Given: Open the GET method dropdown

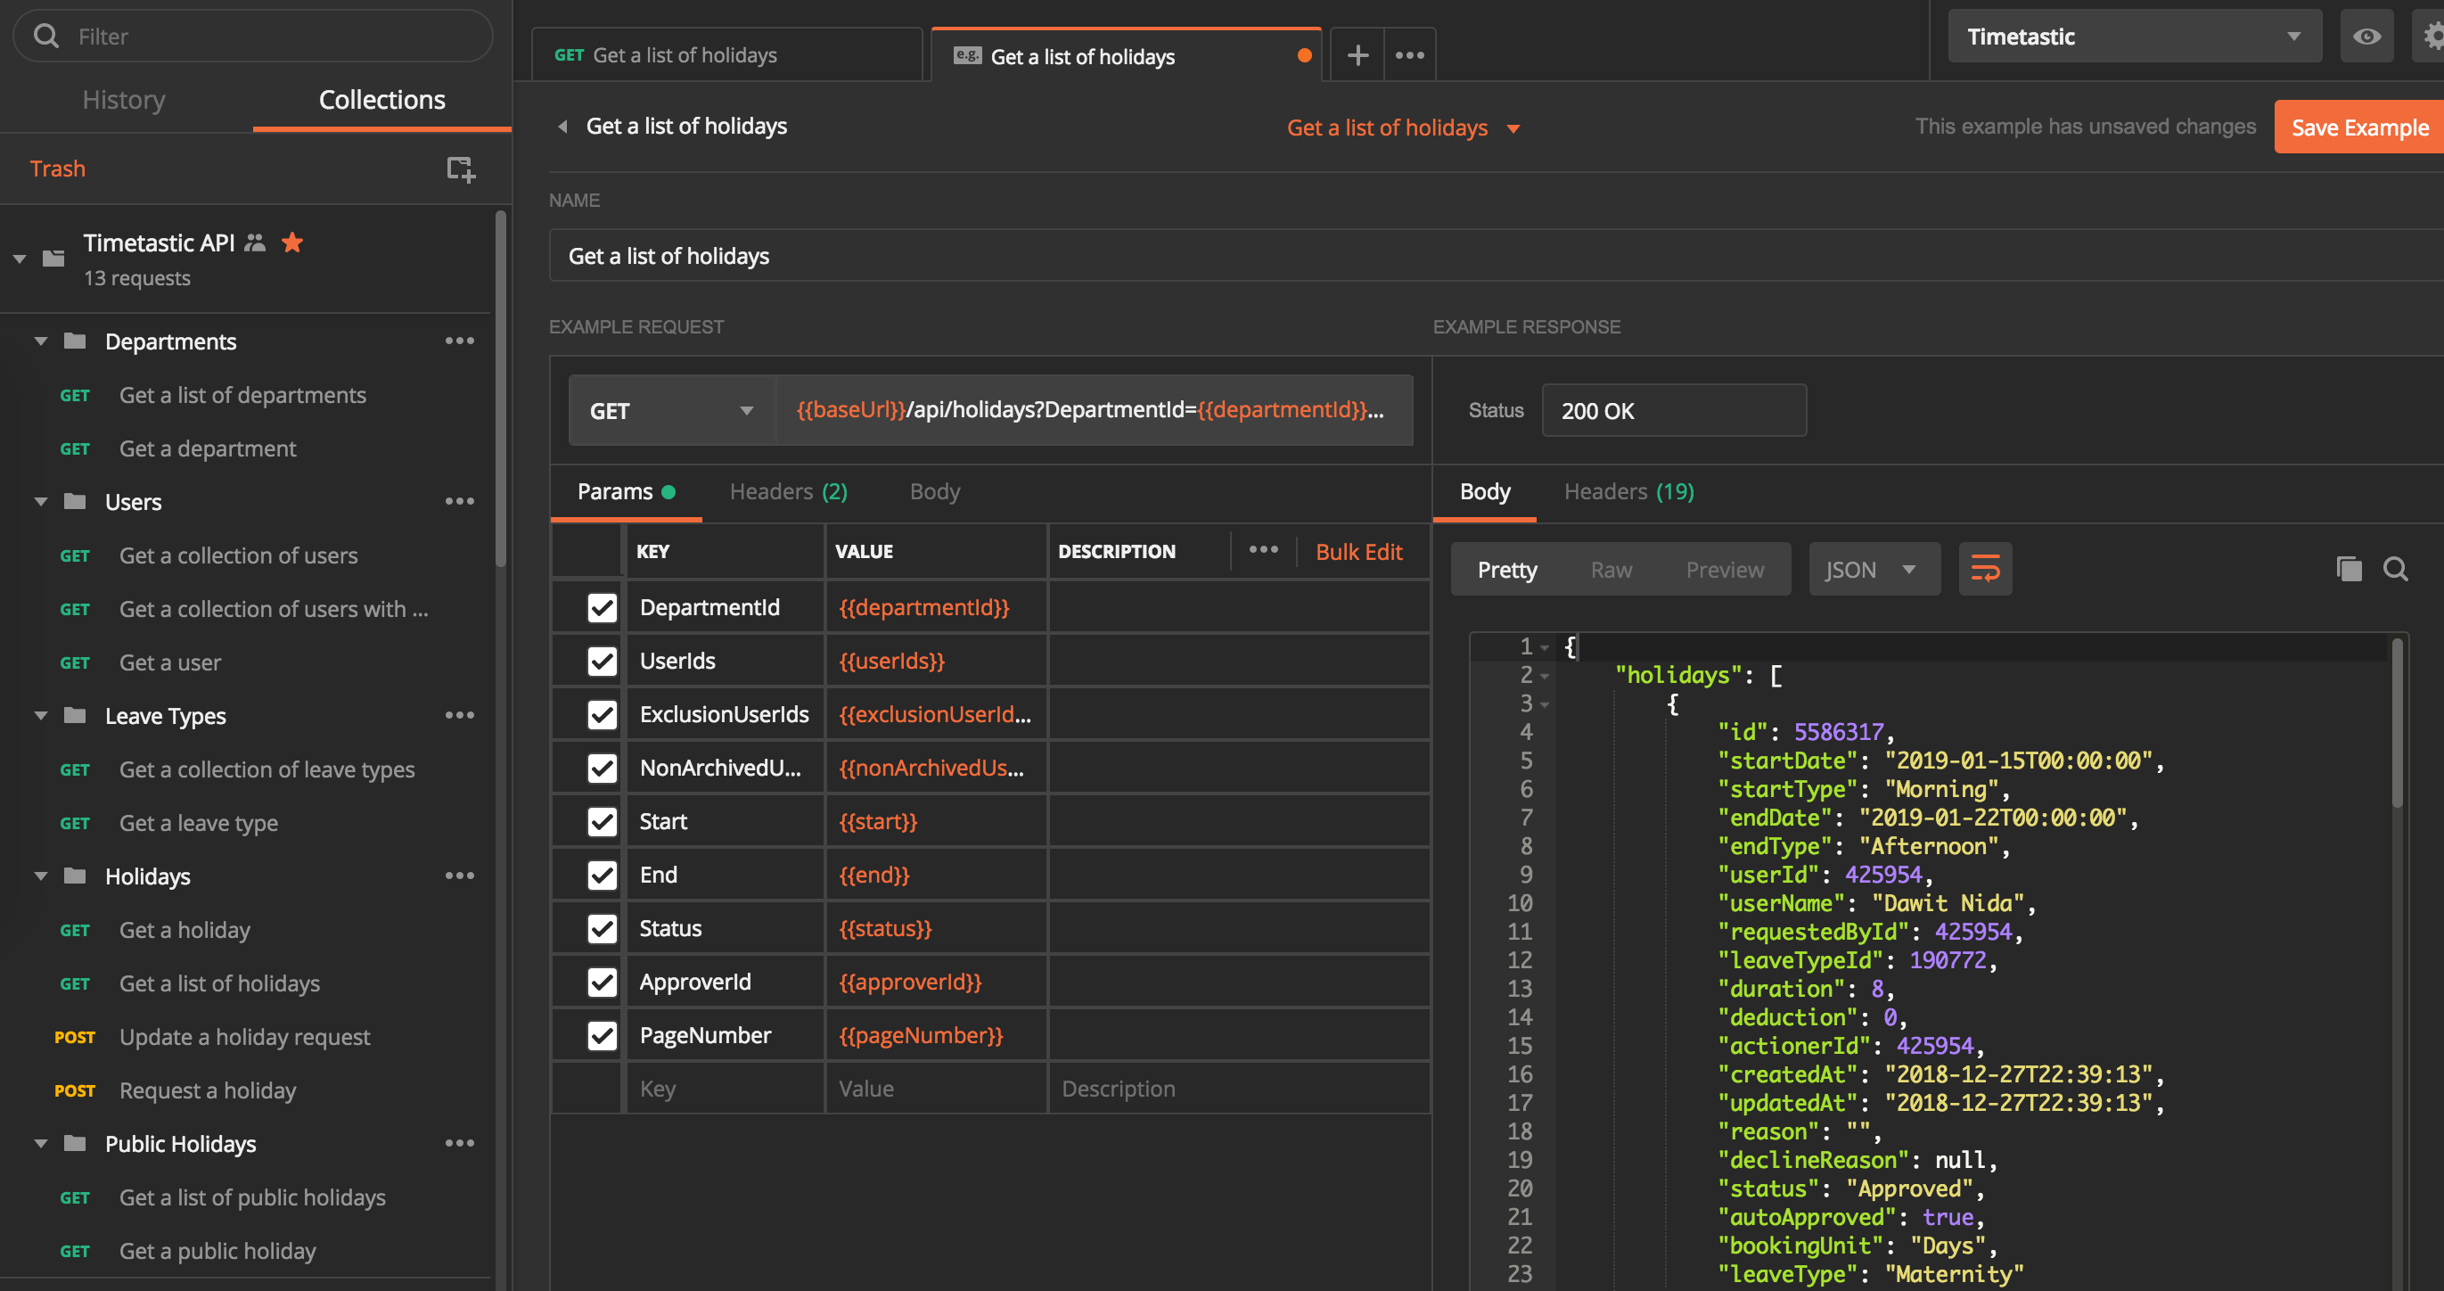Looking at the screenshot, I should pyautogui.click(x=671, y=411).
